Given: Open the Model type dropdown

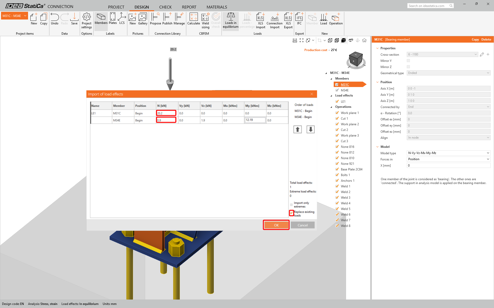Looking at the screenshot, I should pos(448,153).
